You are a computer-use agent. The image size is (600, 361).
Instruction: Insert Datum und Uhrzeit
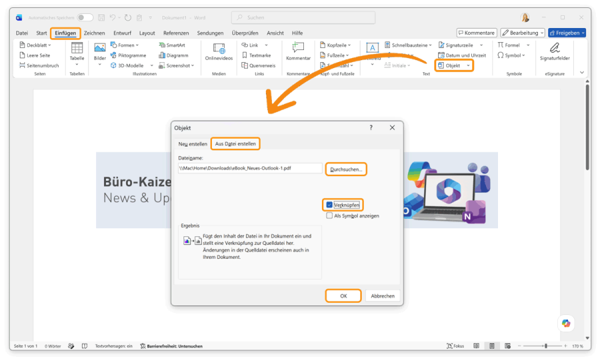point(462,55)
